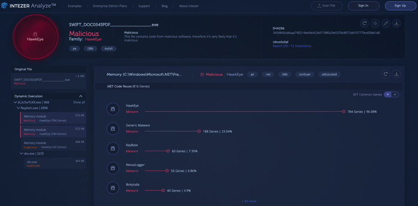Click the KeyBase family bug icon
Viewport: 418px width, 206px height.
(x=113, y=148)
